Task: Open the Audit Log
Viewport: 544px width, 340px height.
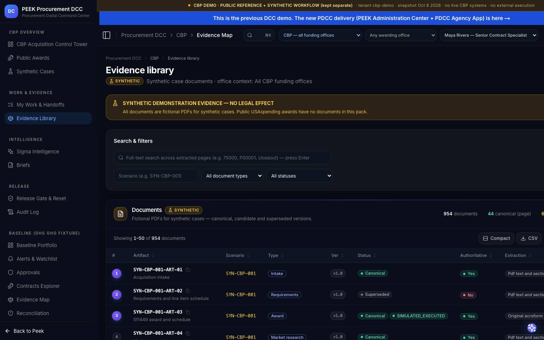Action: (x=48, y=212)
